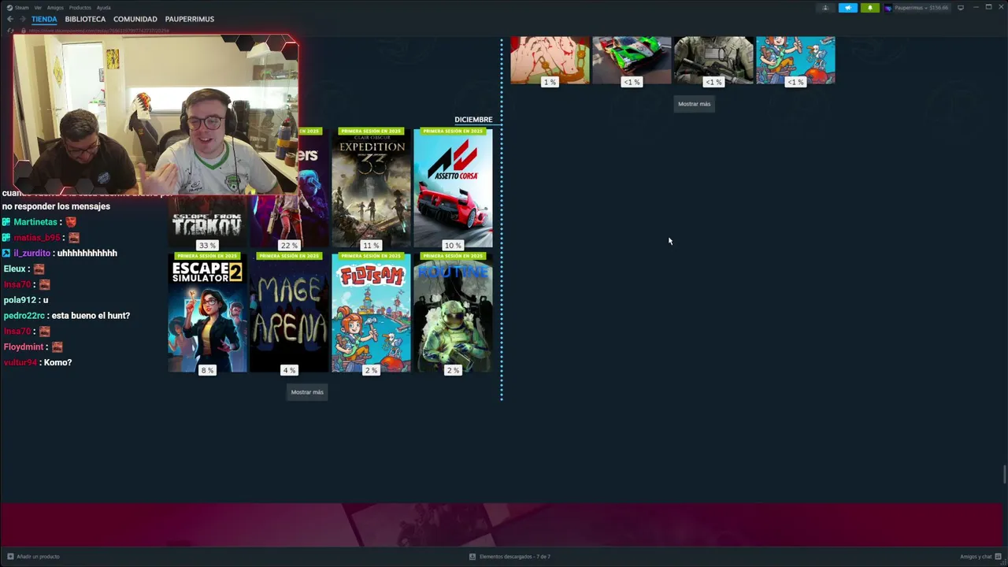
Task: Open the Clair Obscur Expedition 33 cover
Action: [x=371, y=187]
